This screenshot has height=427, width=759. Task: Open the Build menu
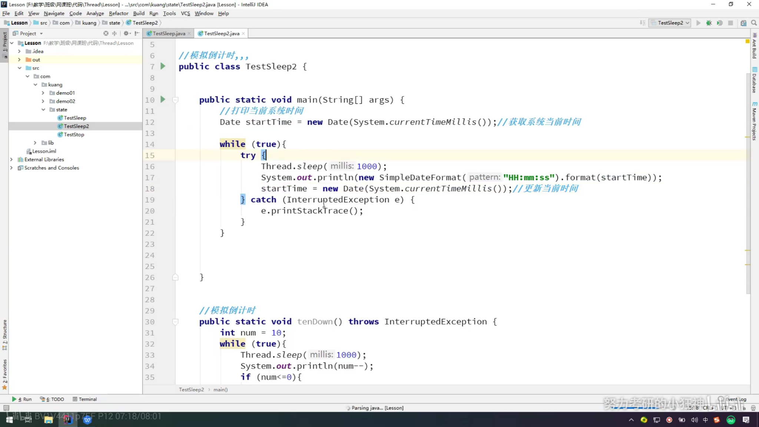coord(139,13)
